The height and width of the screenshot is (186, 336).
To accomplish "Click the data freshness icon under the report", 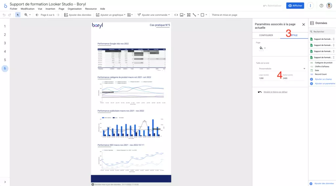I will [93, 184].
